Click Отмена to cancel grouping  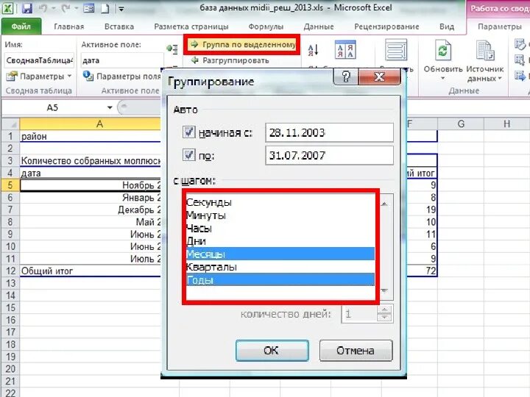tap(356, 351)
